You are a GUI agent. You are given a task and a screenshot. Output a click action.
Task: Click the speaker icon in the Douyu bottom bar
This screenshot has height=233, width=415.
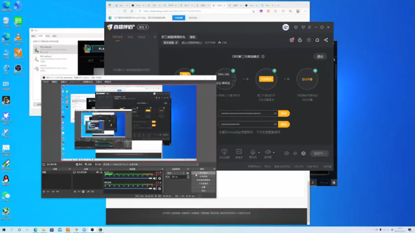268,152
